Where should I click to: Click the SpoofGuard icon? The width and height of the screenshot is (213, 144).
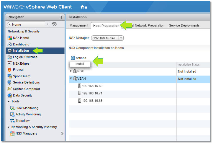click(x=10, y=76)
